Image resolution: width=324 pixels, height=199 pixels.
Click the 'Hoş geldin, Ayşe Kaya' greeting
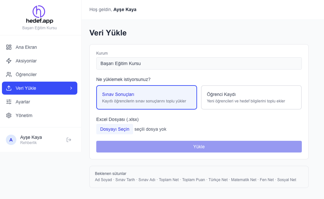click(x=113, y=9)
